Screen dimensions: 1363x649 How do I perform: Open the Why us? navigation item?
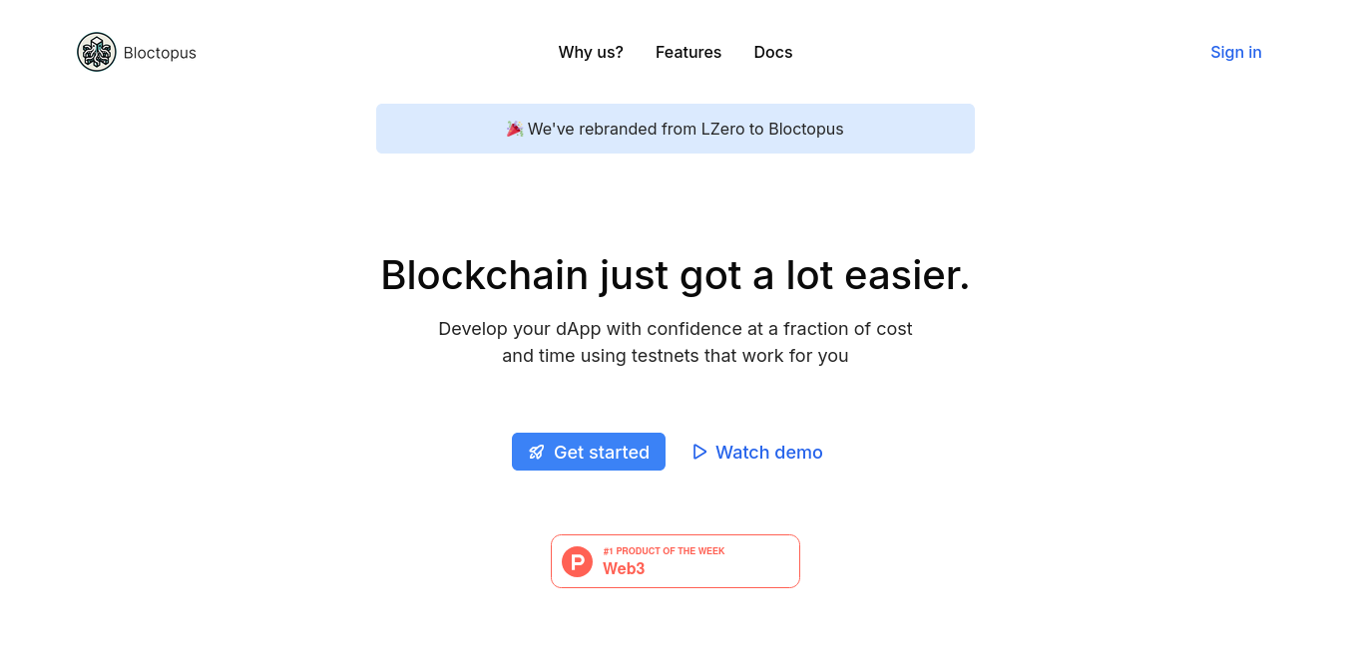pyautogui.click(x=591, y=52)
